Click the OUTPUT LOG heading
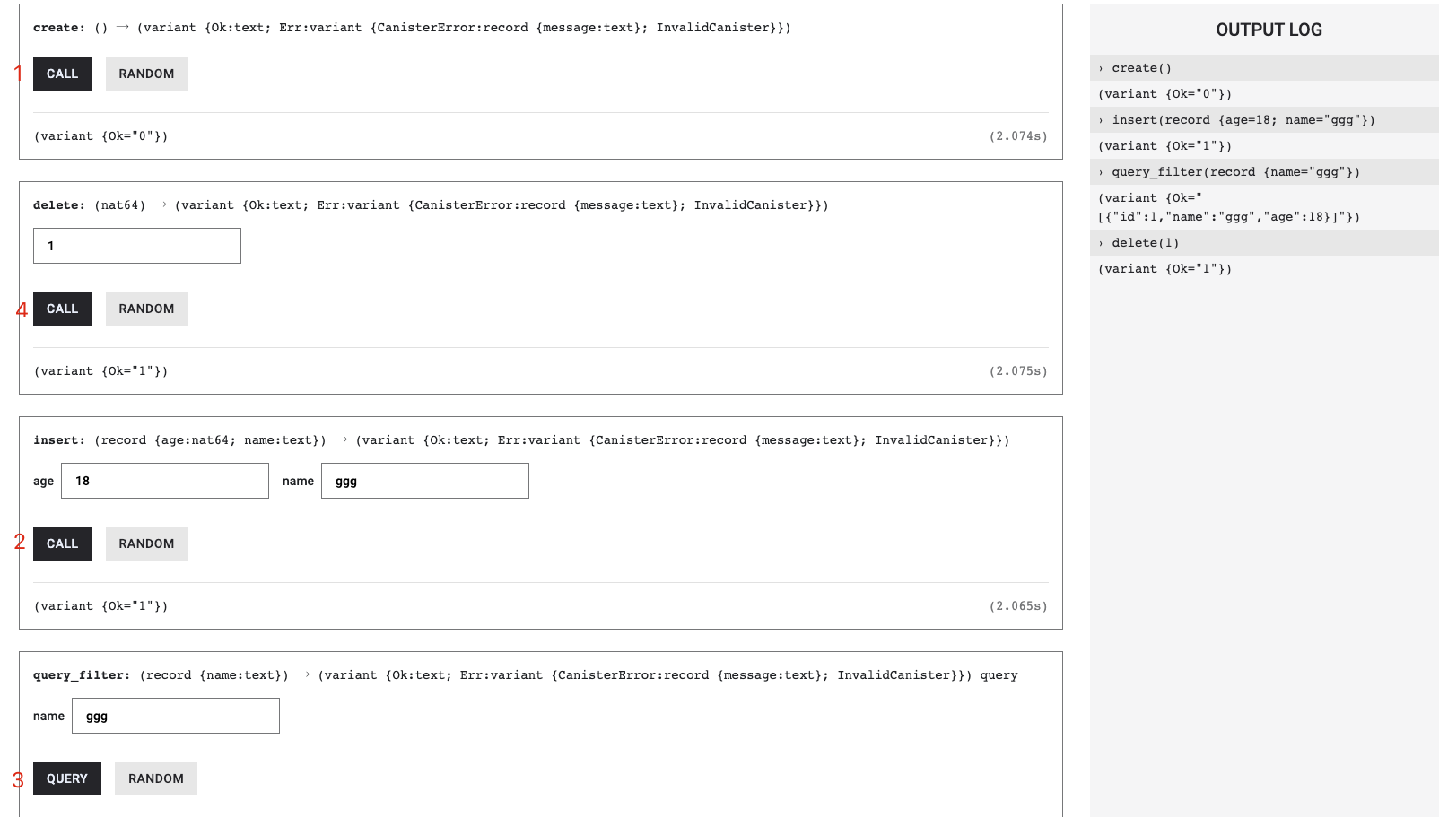Screen dimensions: 1439x817 click(1269, 30)
